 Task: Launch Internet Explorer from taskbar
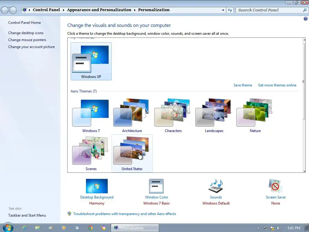point(24,228)
